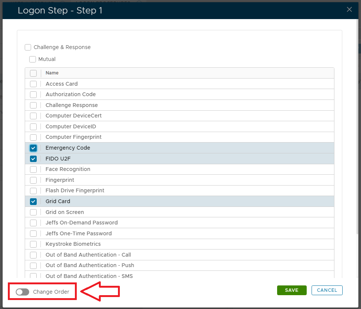Click the Grid on Screen row

click(x=65, y=212)
